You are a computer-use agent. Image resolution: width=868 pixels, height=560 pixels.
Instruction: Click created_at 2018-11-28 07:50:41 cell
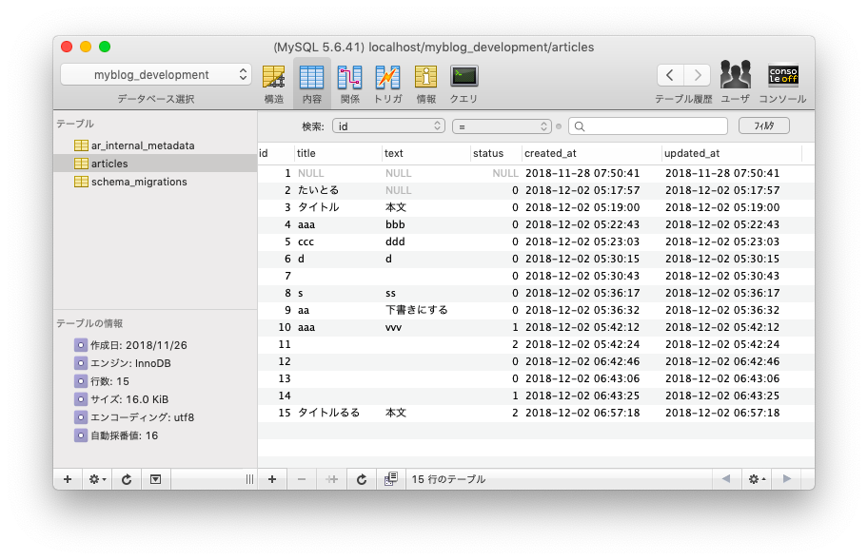[x=582, y=173]
